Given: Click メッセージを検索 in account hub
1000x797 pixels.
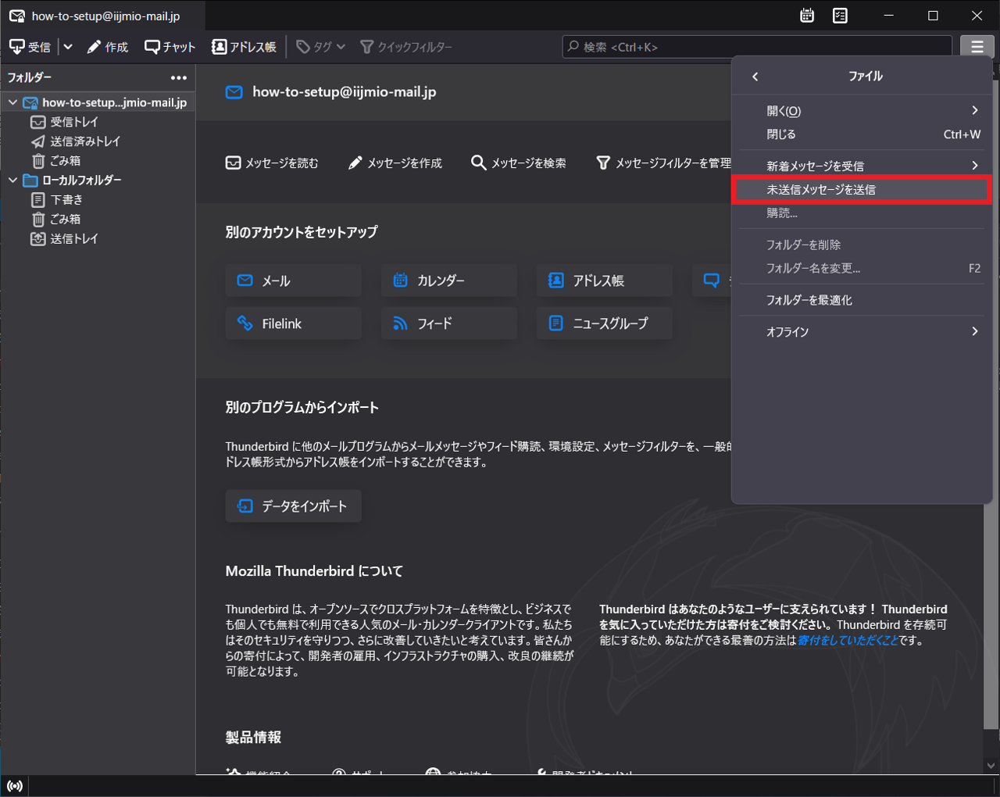Looking at the screenshot, I should pos(519,163).
